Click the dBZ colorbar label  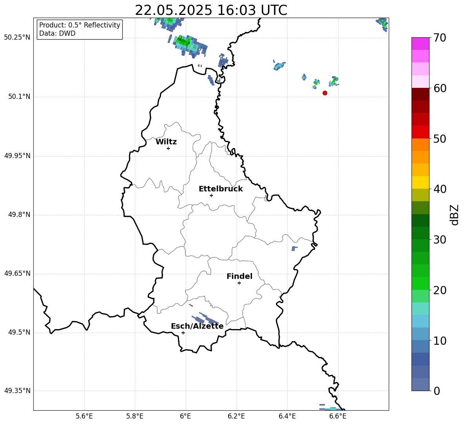tap(454, 215)
